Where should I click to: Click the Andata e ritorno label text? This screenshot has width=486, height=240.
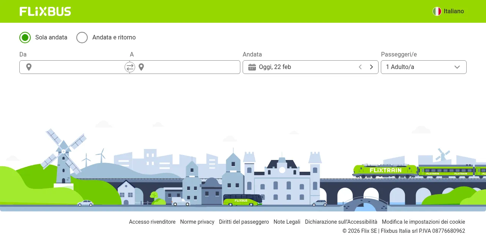tap(114, 38)
